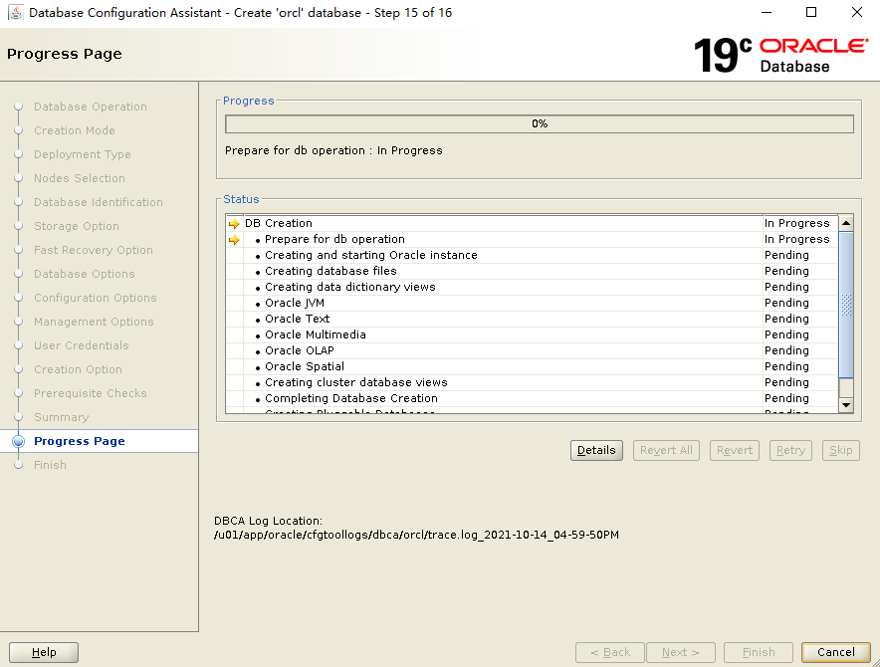Click the arrow icon beside Prepare for db operation
Screen dimensions: 880x667
point(235,239)
